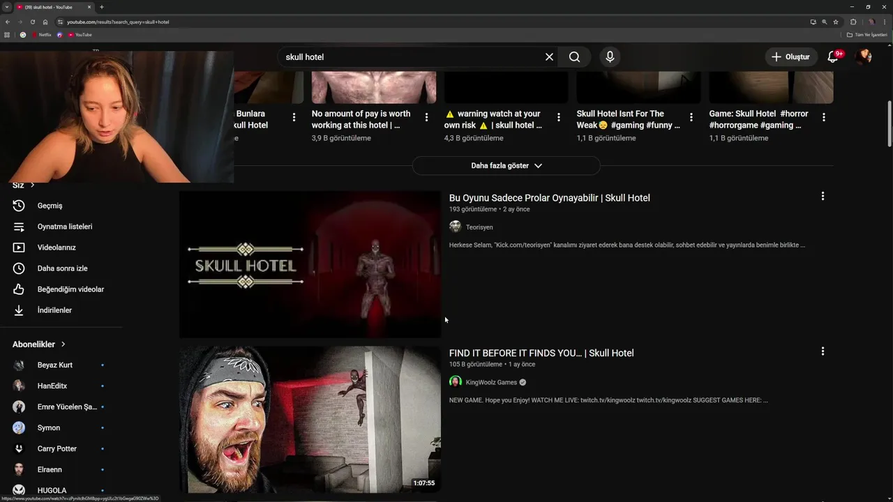
Task: Go back using the browser back arrow
Action: 8,22
